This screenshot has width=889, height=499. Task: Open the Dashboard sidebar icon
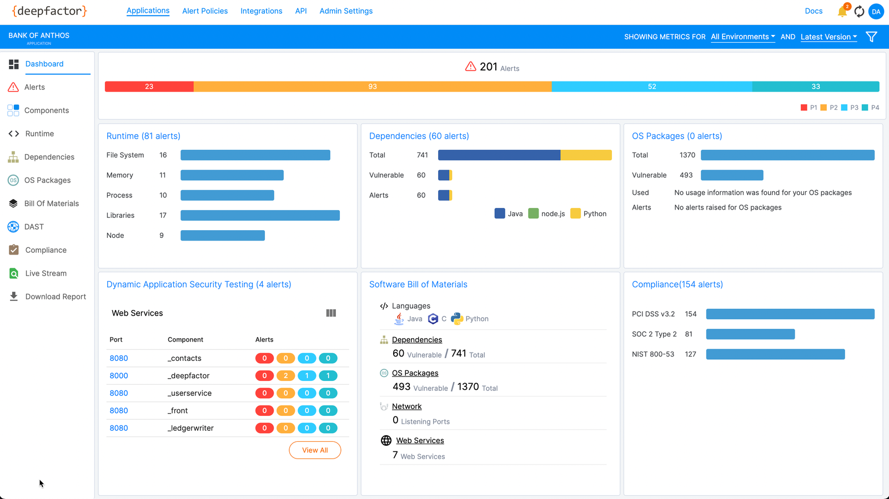pos(14,64)
